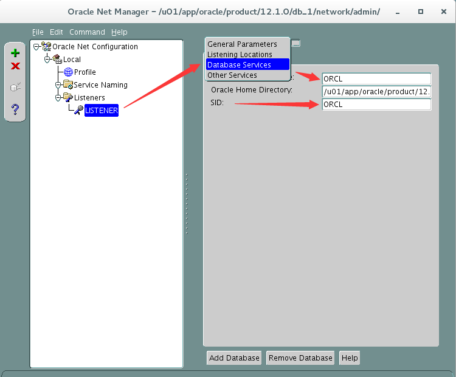The width and height of the screenshot is (456, 377).
Task: Close the Oracle Net Manager window
Action: (x=443, y=12)
